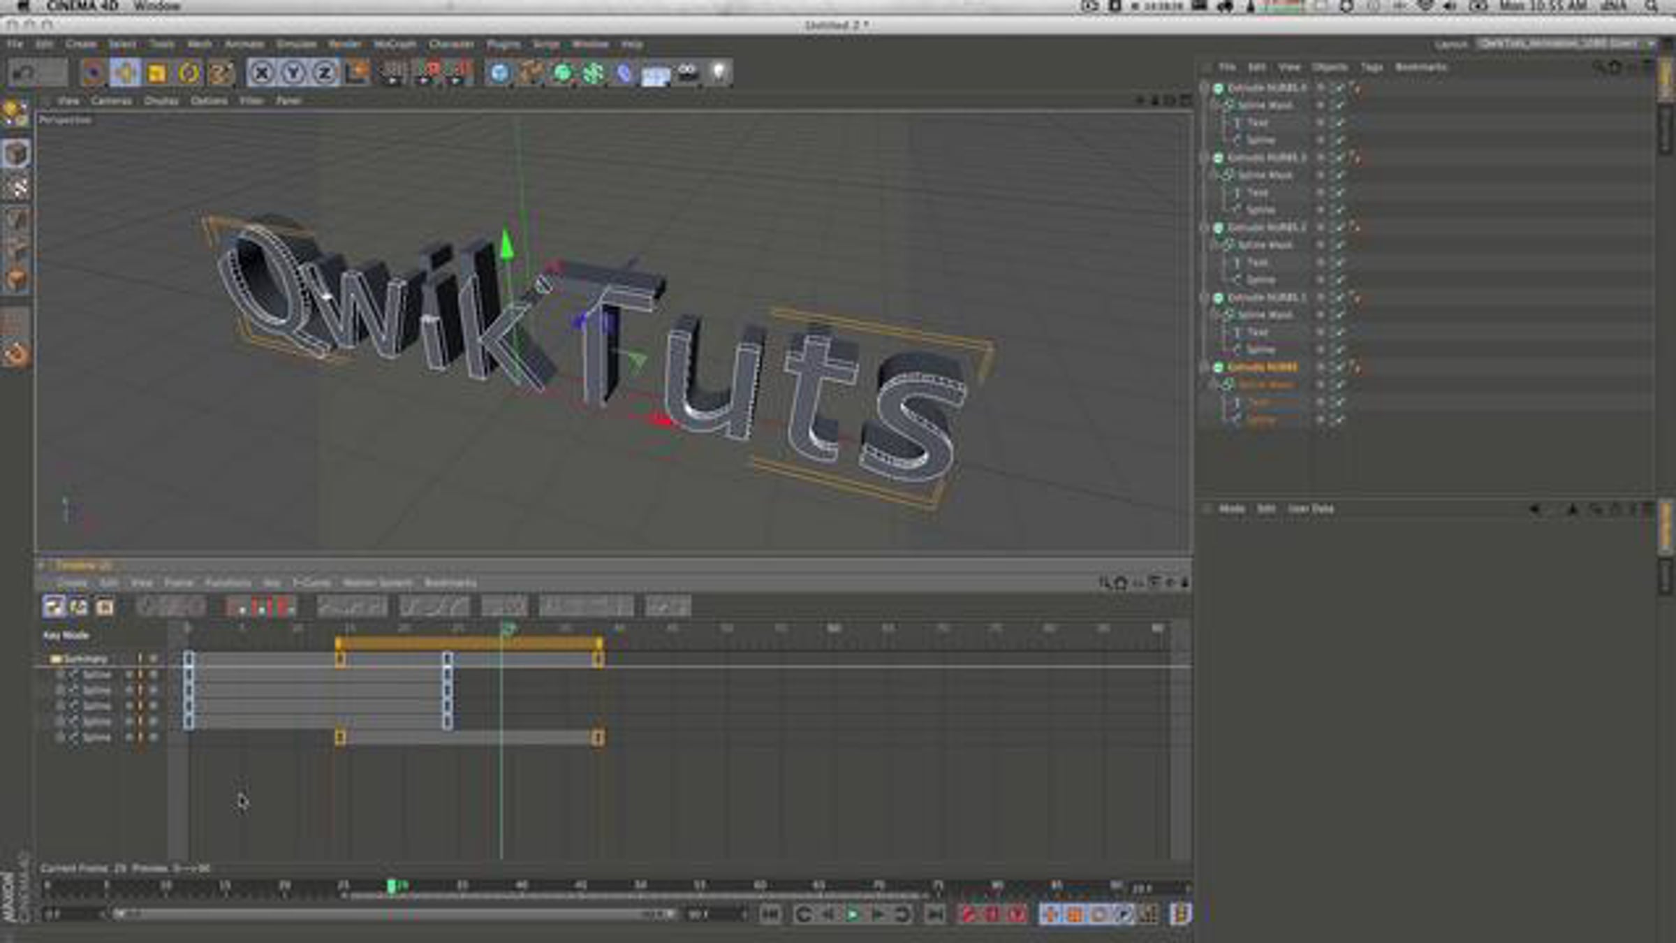The height and width of the screenshot is (943, 1676).
Task: Switch to Texture mode in left palette
Action: point(15,187)
